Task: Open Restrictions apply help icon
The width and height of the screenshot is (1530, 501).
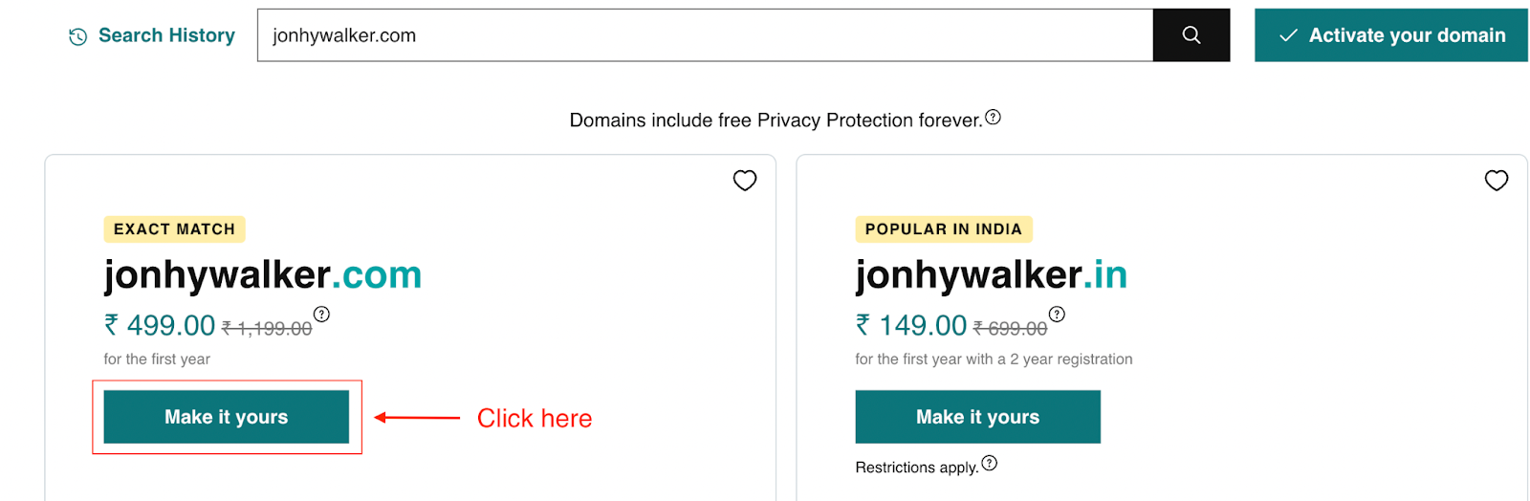Action: [x=990, y=463]
